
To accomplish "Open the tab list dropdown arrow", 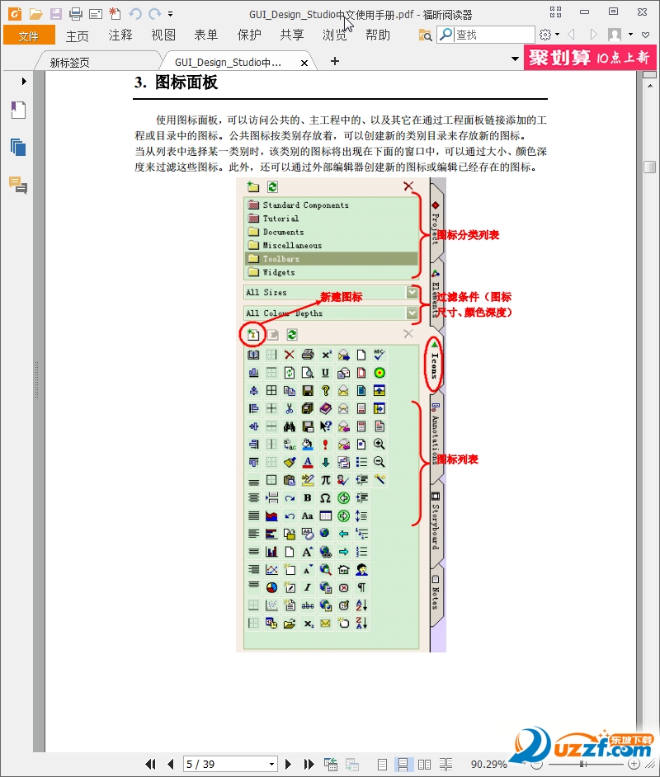I will (x=515, y=59).
